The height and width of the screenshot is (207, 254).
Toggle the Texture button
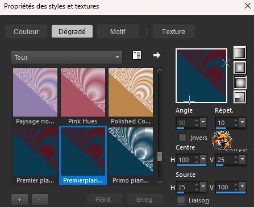174,31
